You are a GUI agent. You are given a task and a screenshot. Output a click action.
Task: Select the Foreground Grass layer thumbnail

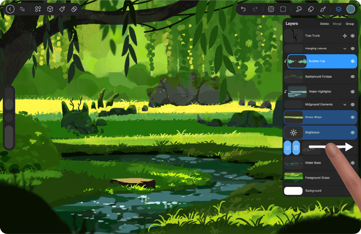tap(293, 178)
